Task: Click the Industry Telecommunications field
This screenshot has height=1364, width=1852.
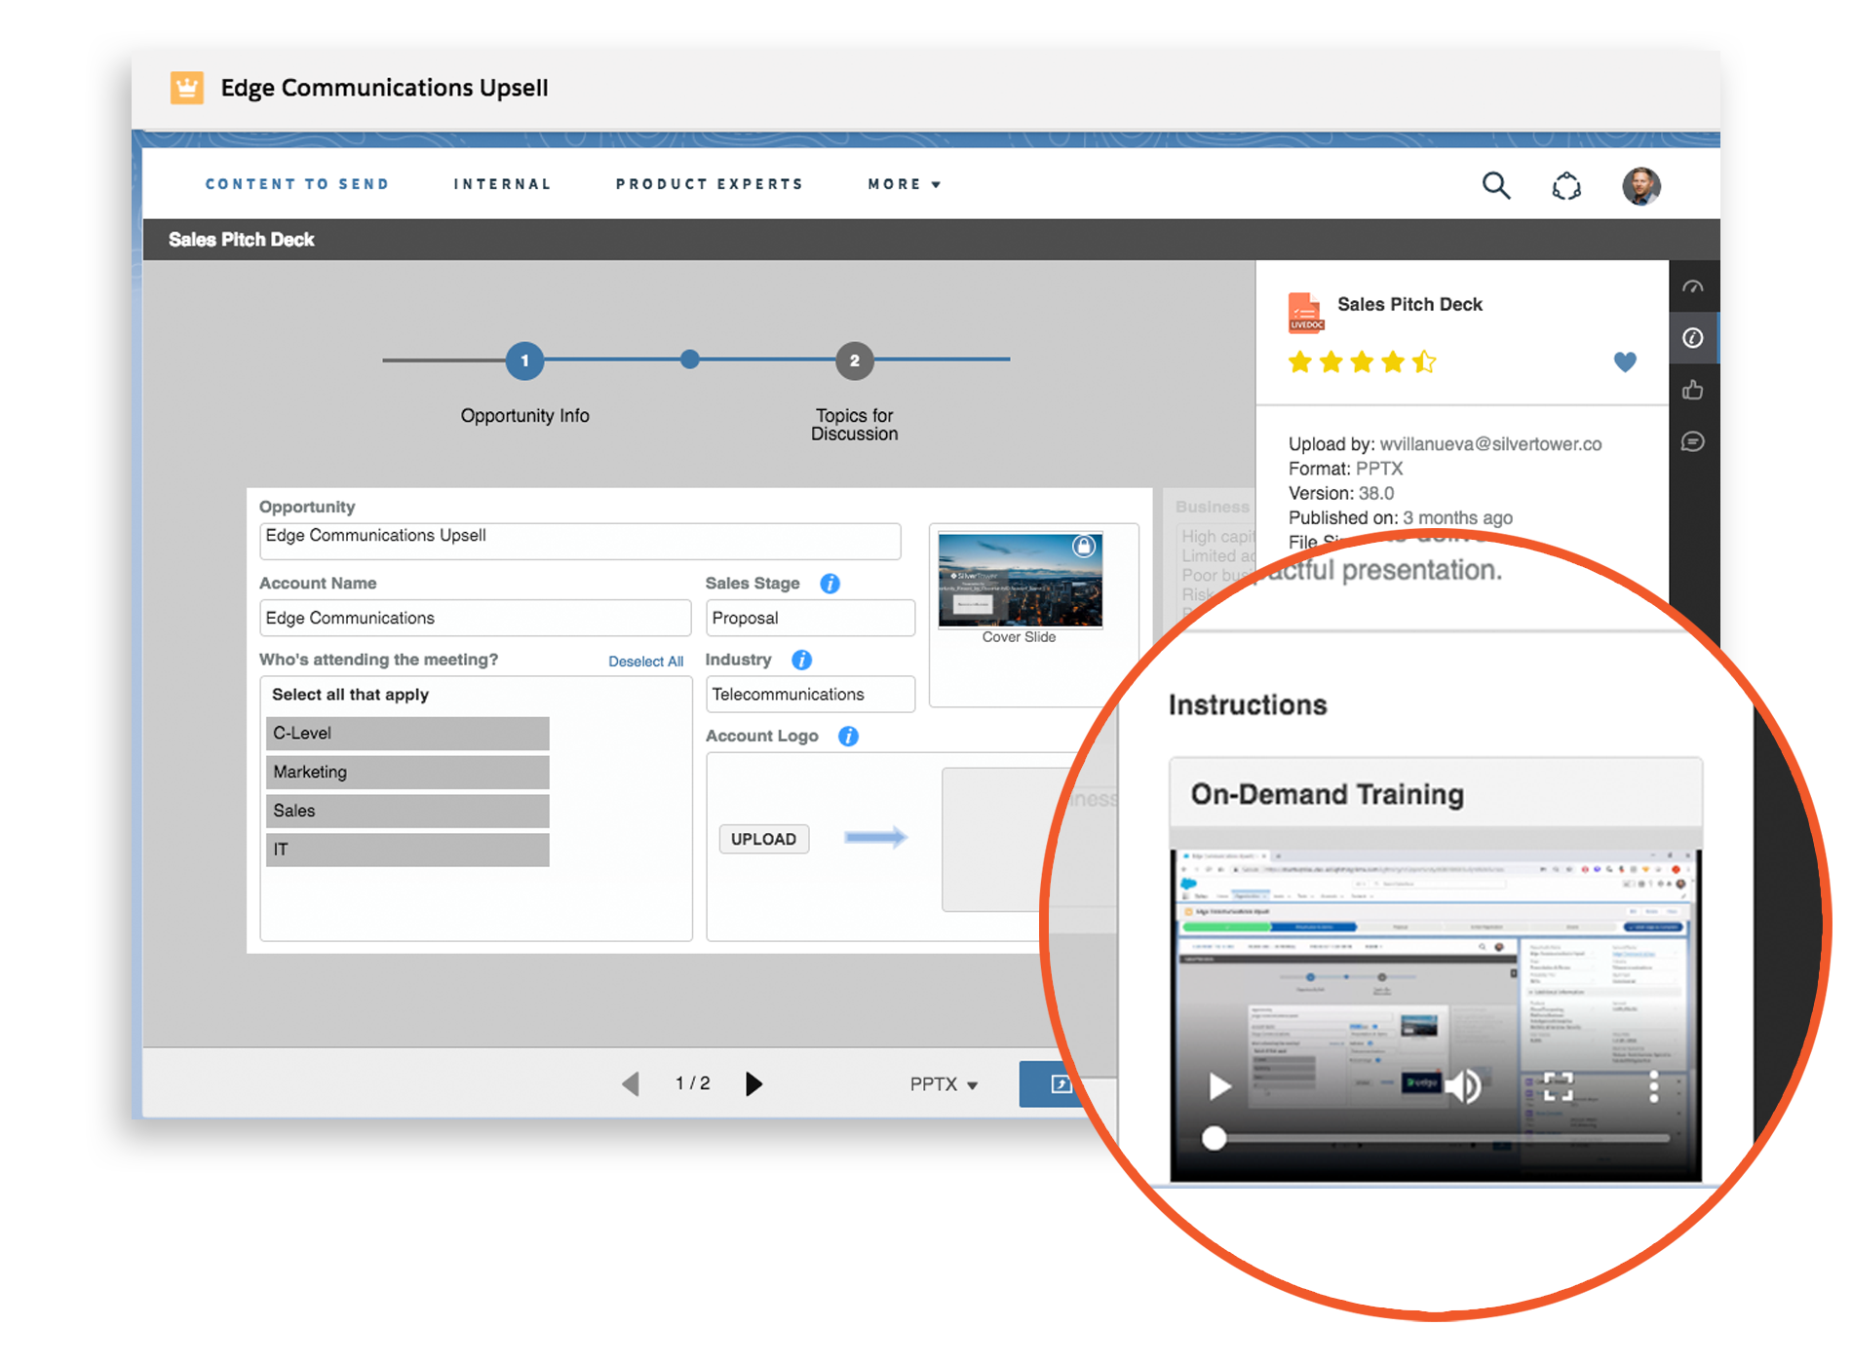Action: (x=810, y=694)
